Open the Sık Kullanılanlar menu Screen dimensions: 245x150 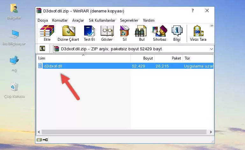[102, 20]
